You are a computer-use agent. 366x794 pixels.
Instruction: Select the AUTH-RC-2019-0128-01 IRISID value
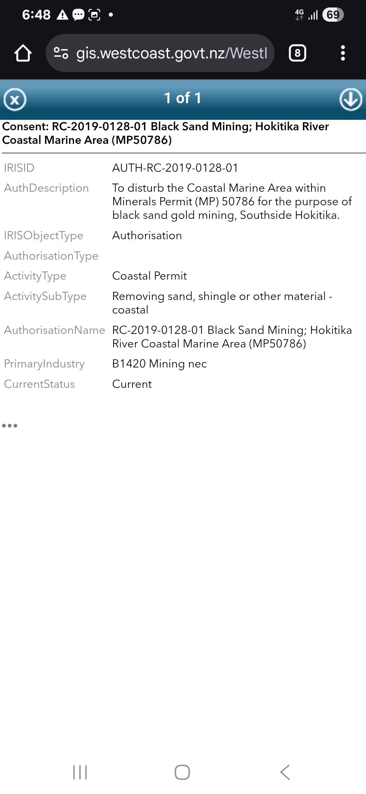click(x=175, y=168)
